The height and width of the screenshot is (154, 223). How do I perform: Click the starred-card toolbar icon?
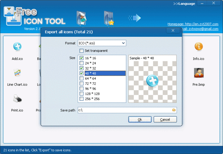point(109,18)
